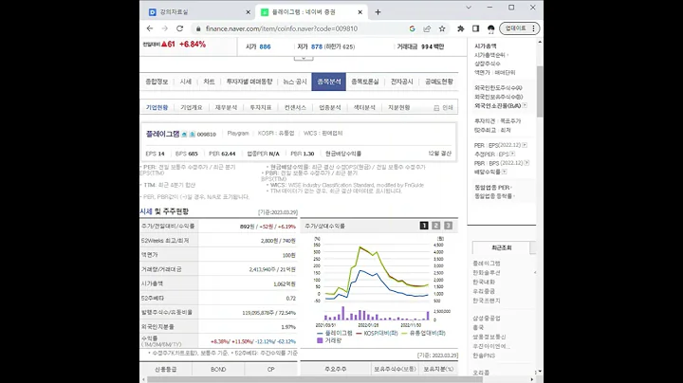Viewport: 683px width, 383px height.
Task: Click the 업데이트 button in Chrome toolbar
Action: coord(516,28)
